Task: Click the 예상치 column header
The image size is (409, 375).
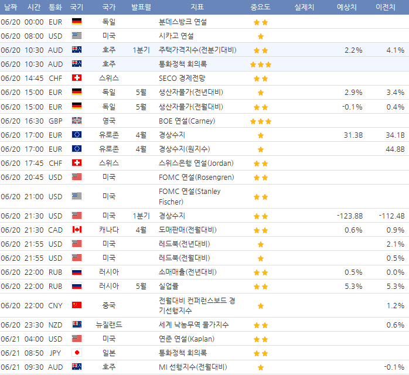Action: click(x=347, y=7)
